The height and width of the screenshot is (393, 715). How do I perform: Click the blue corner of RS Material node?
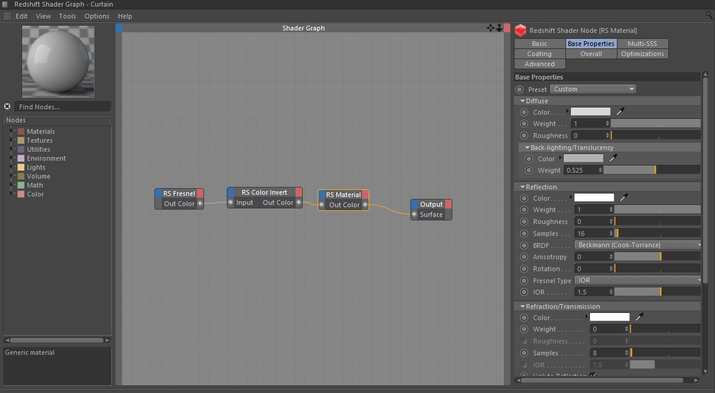322,195
